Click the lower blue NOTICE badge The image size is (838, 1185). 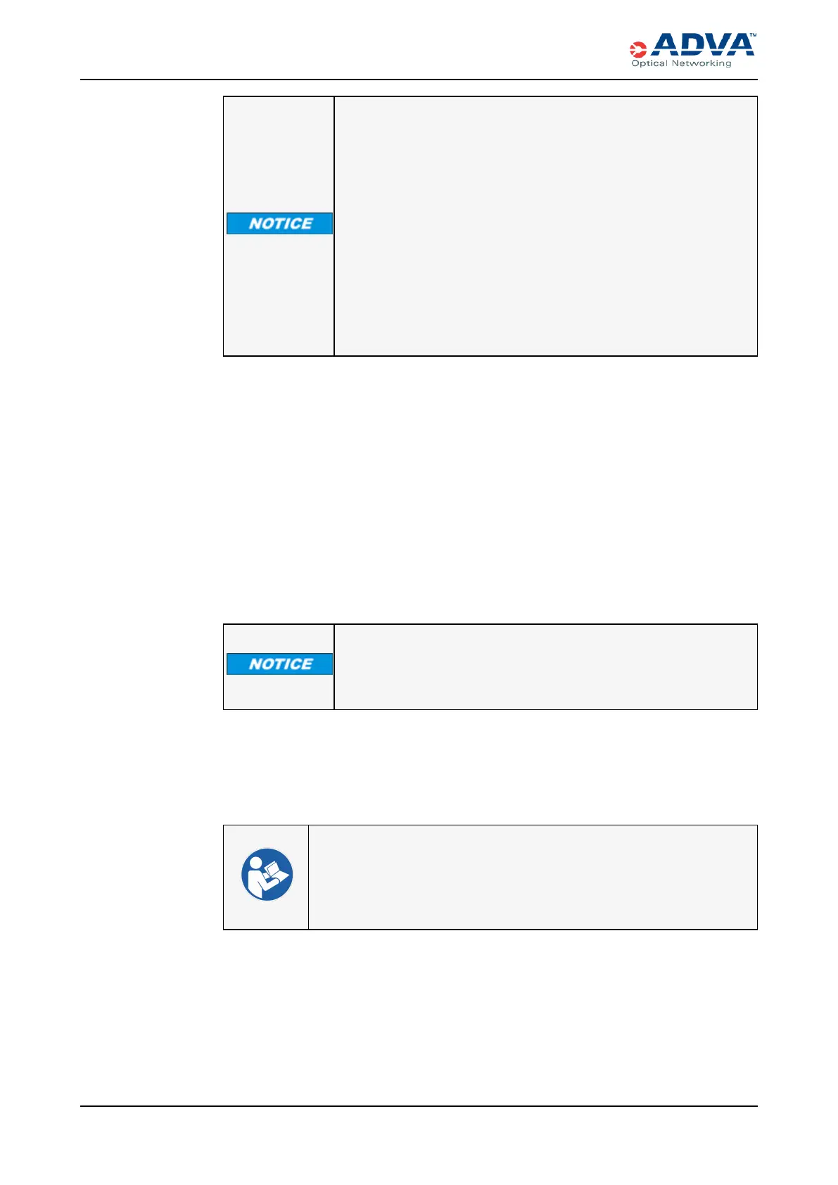click(279, 664)
